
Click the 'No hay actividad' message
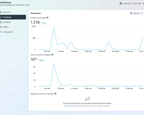point(87,103)
